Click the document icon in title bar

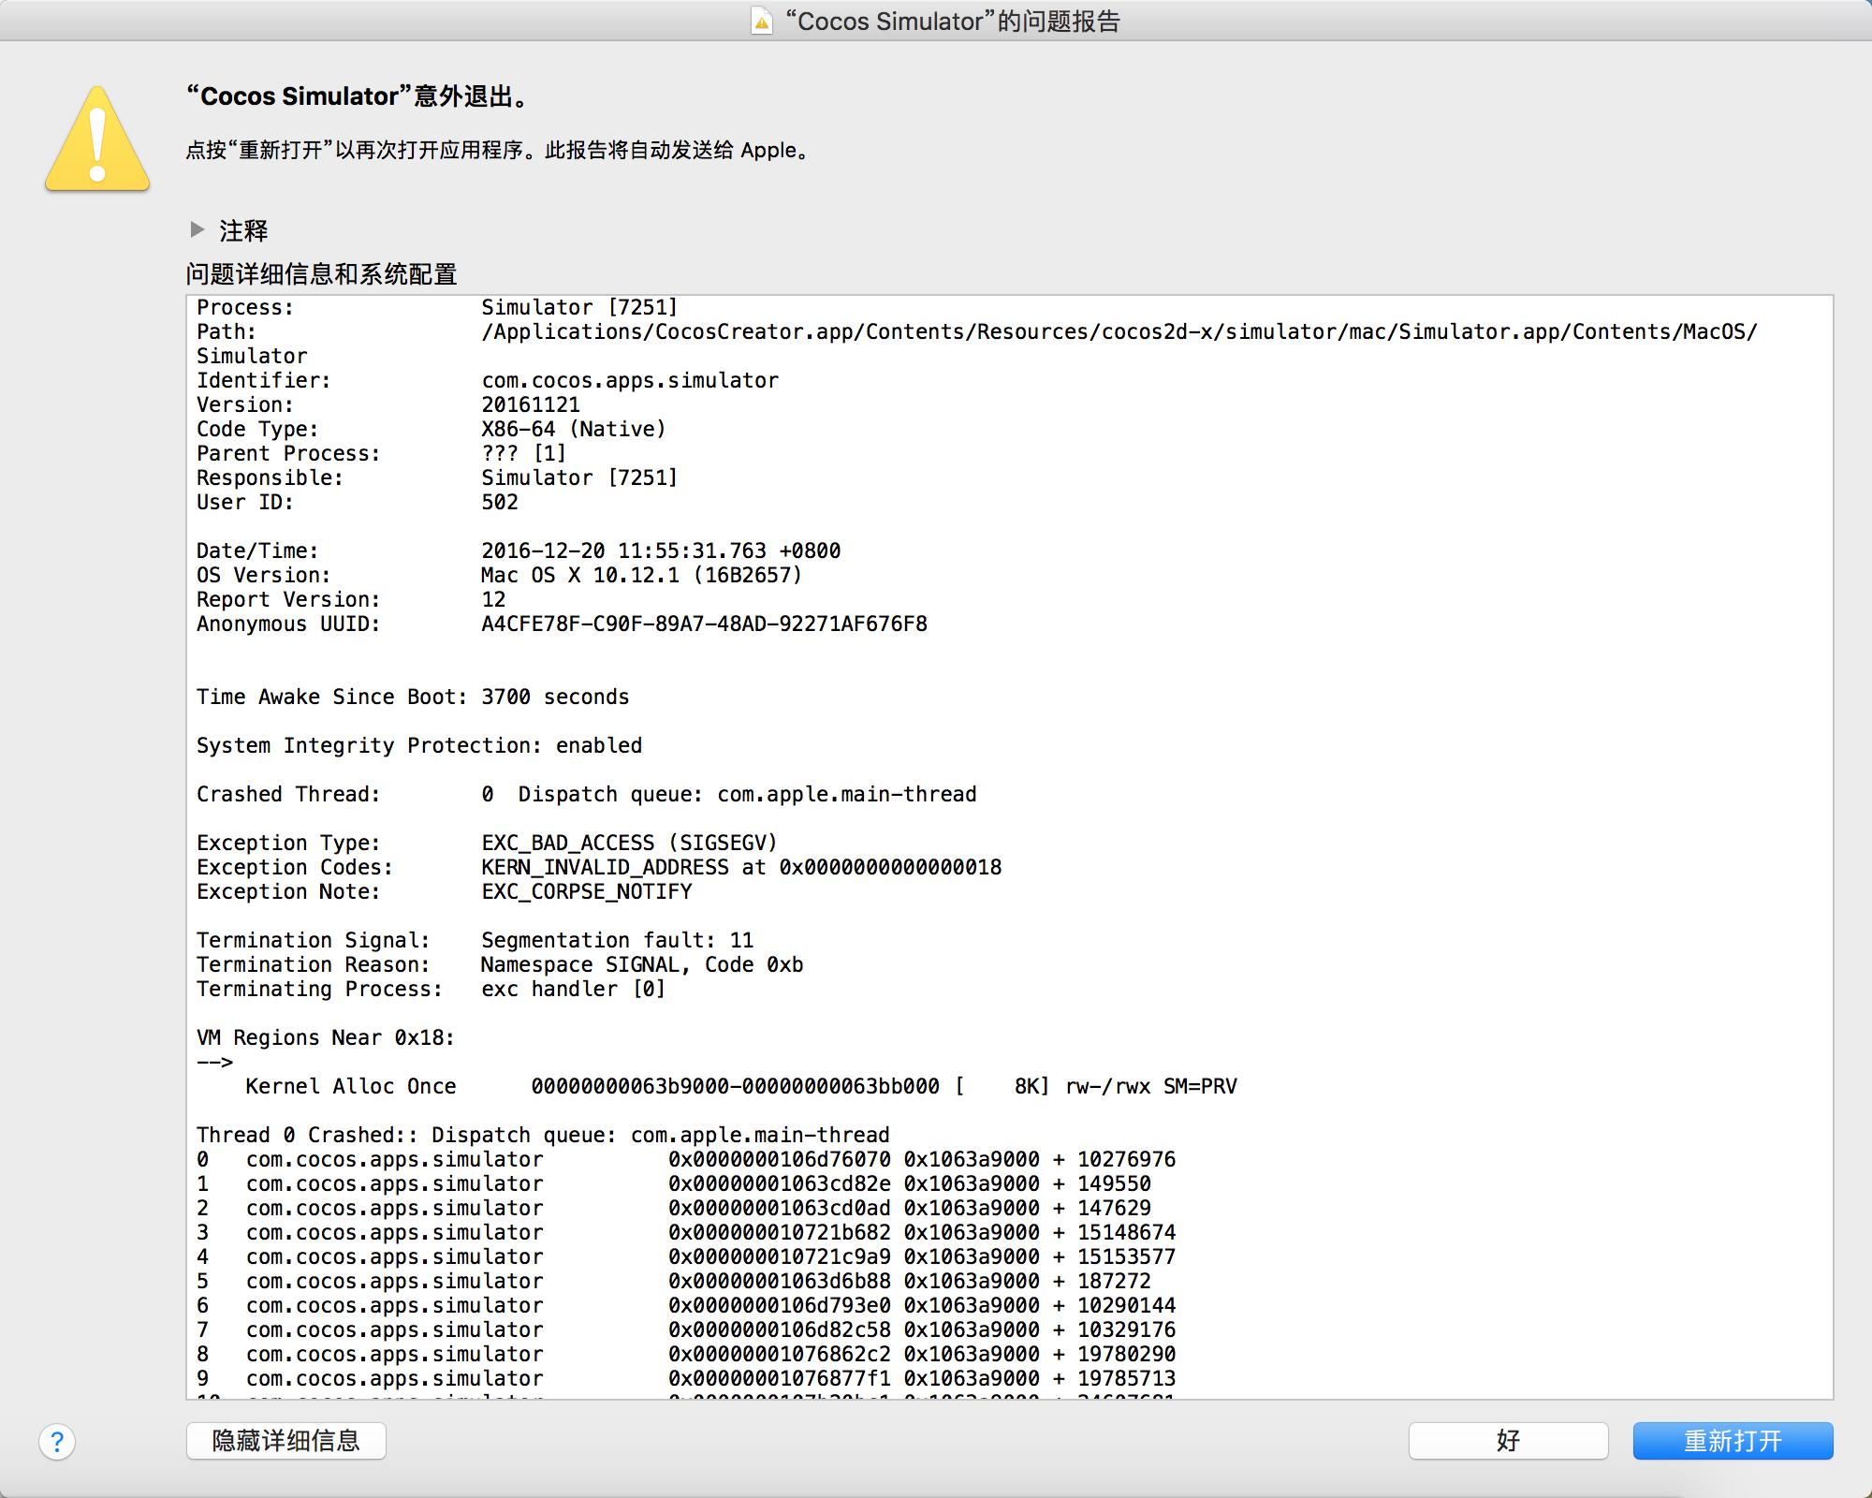coord(762,21)
